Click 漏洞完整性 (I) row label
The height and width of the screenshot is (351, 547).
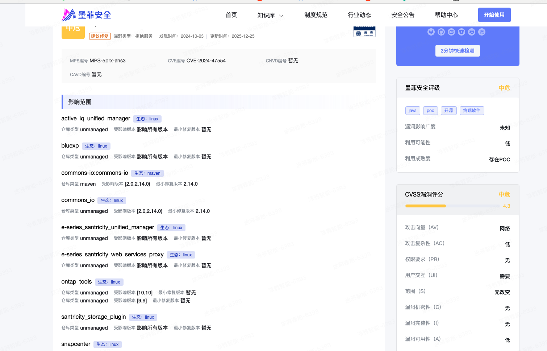click(x=422, y=323)
